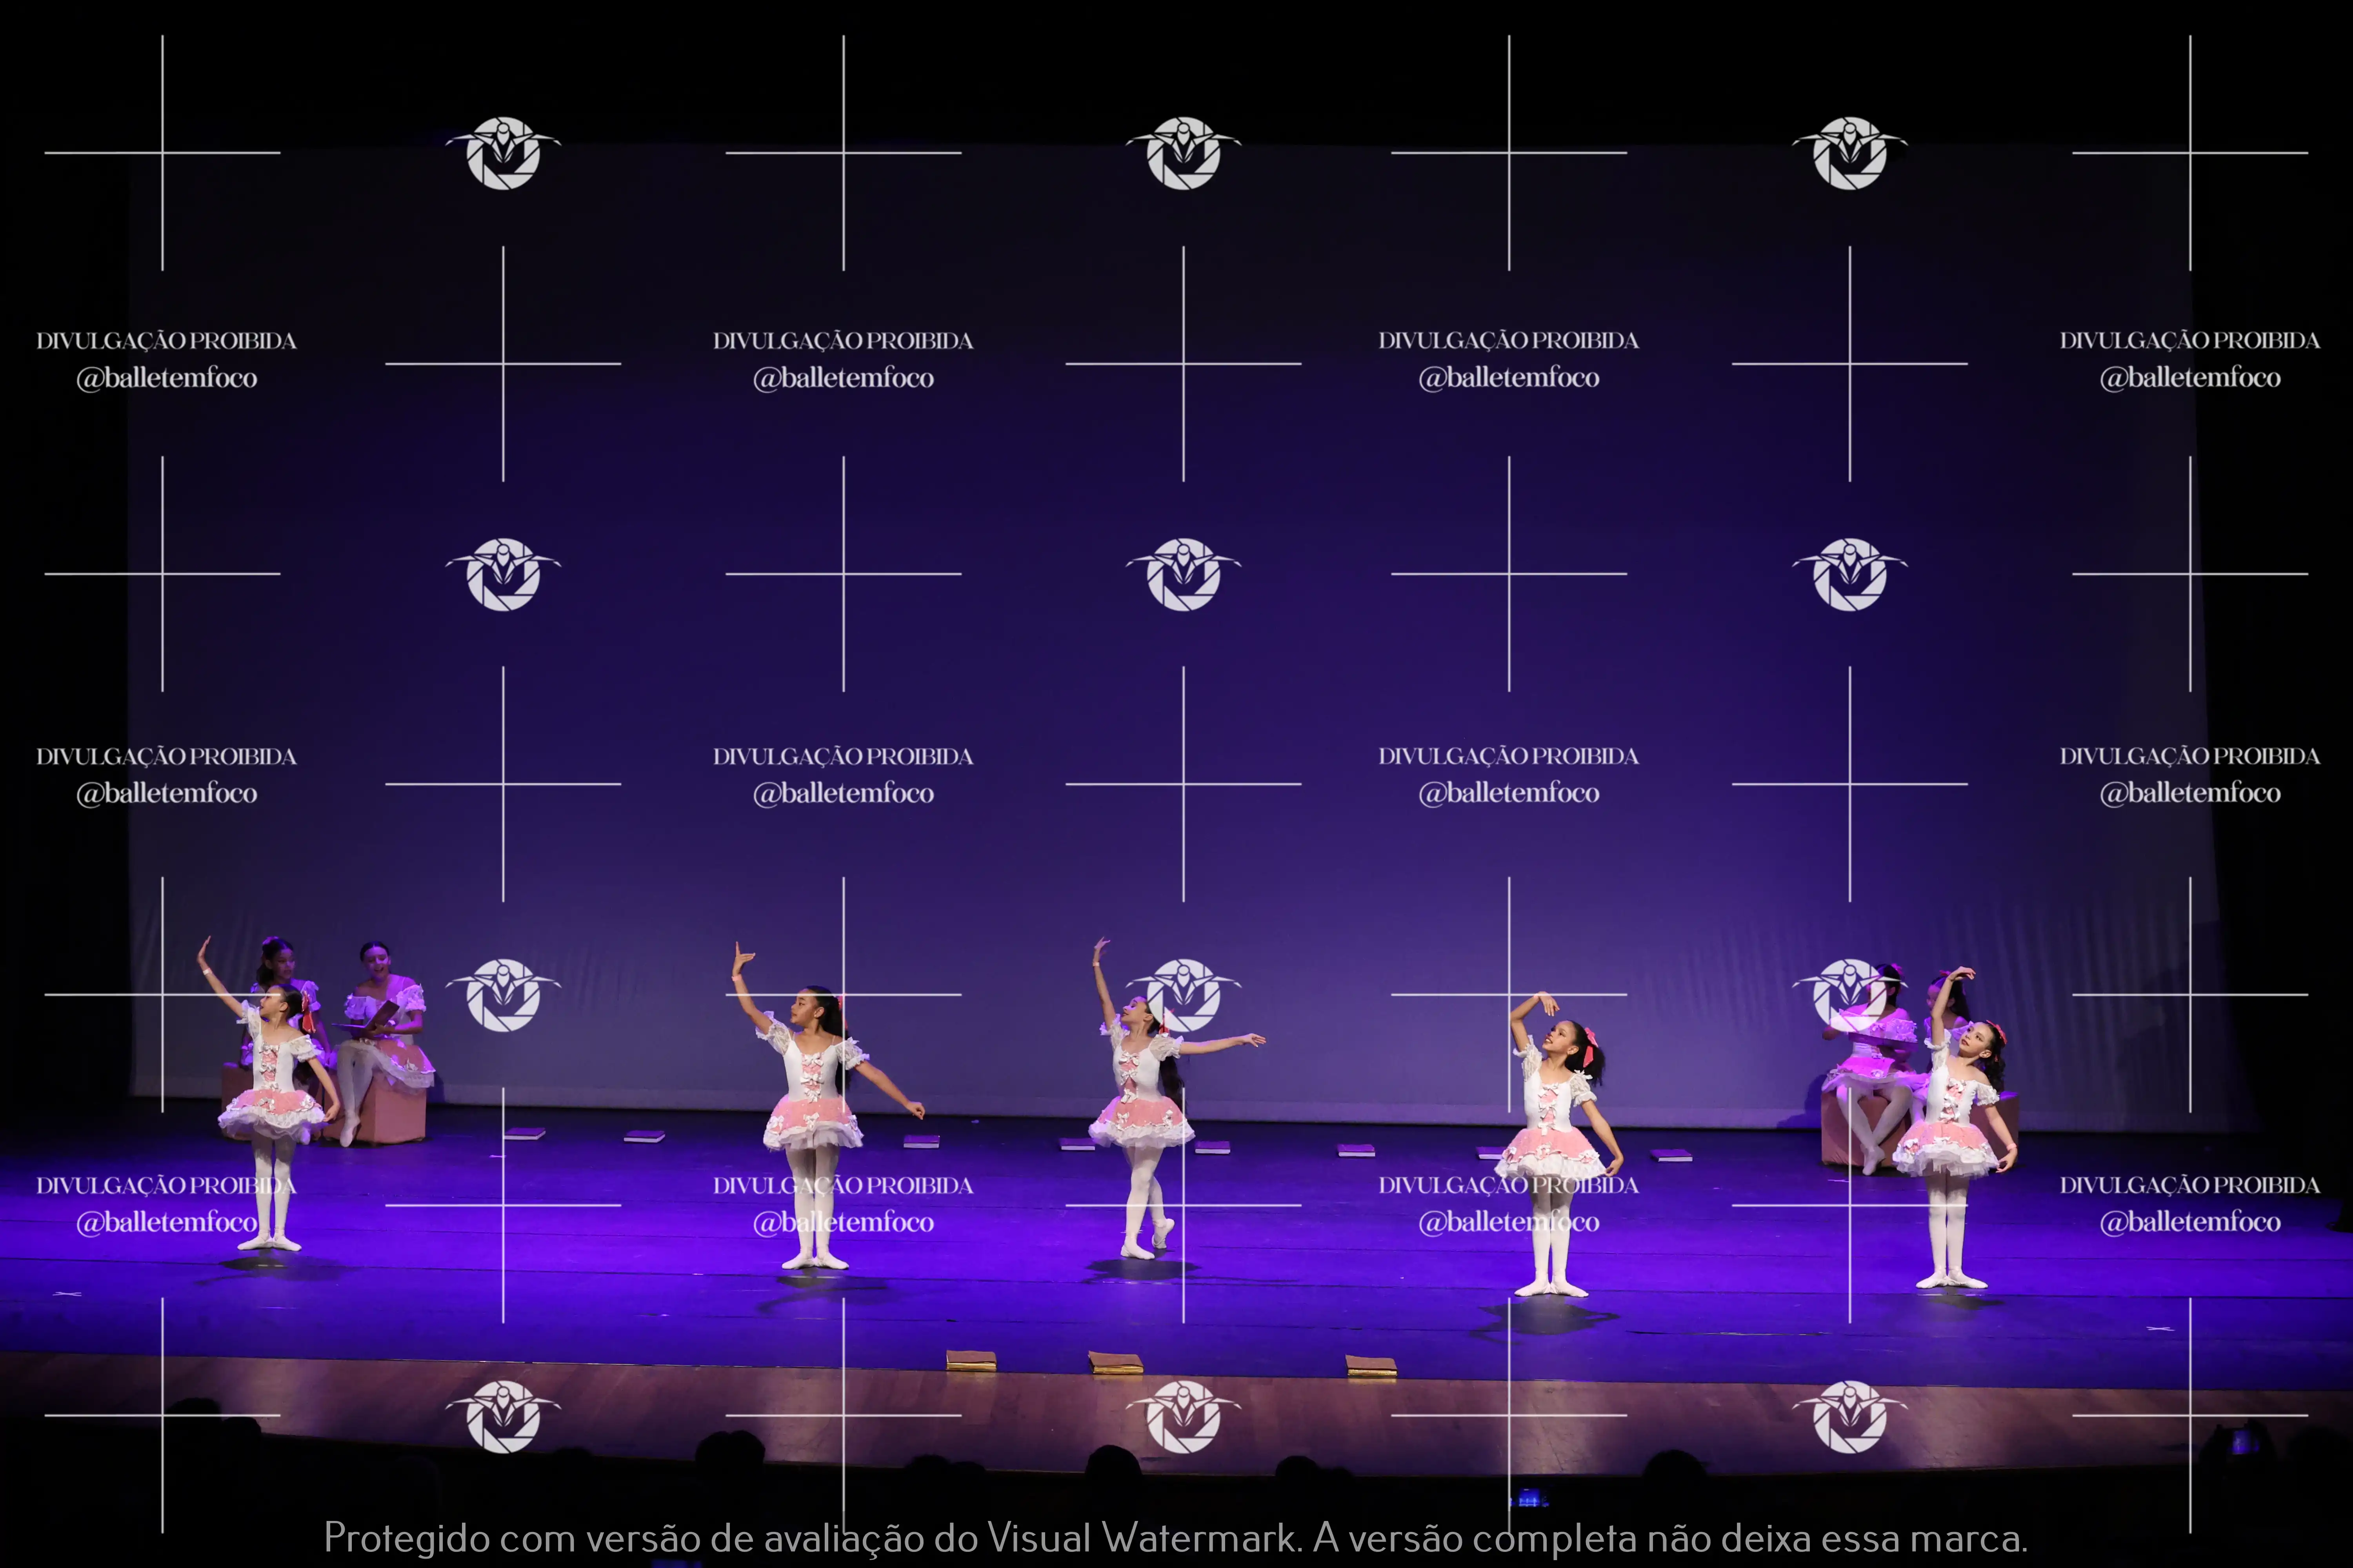
Task: Click the top-center camera lotus watermark logo
Action: [x=1184, y=153]
